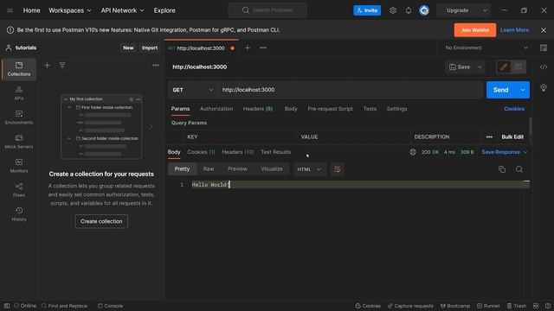Open the settings gear icon
This screenshot has width=554, height=311.
pos(393,10)
